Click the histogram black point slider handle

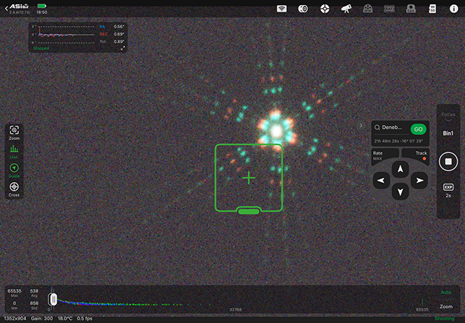click(52, 298)
